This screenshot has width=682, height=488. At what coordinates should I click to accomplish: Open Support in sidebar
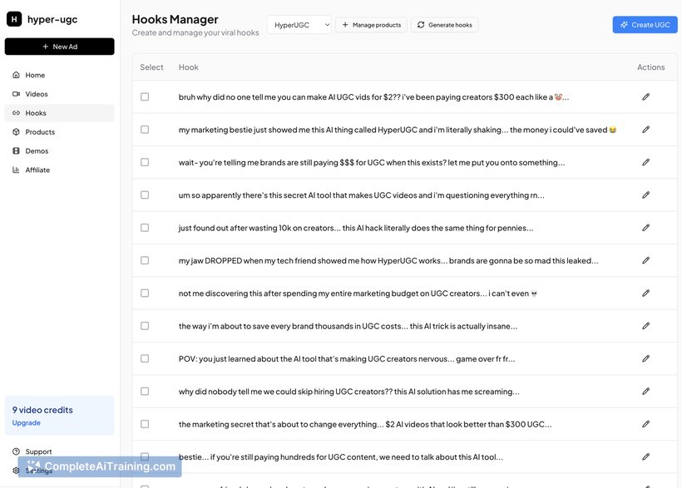tap(60, 451)
